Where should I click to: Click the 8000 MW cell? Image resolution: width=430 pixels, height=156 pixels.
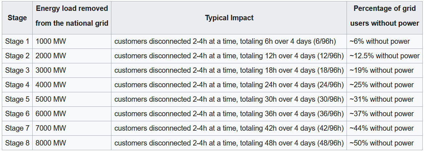point(51,143)
